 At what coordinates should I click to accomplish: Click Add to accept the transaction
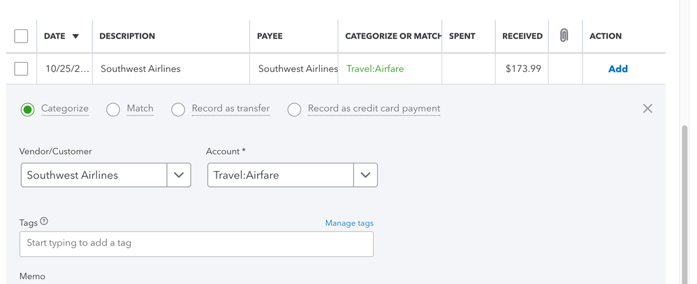(x=617, y=68)
